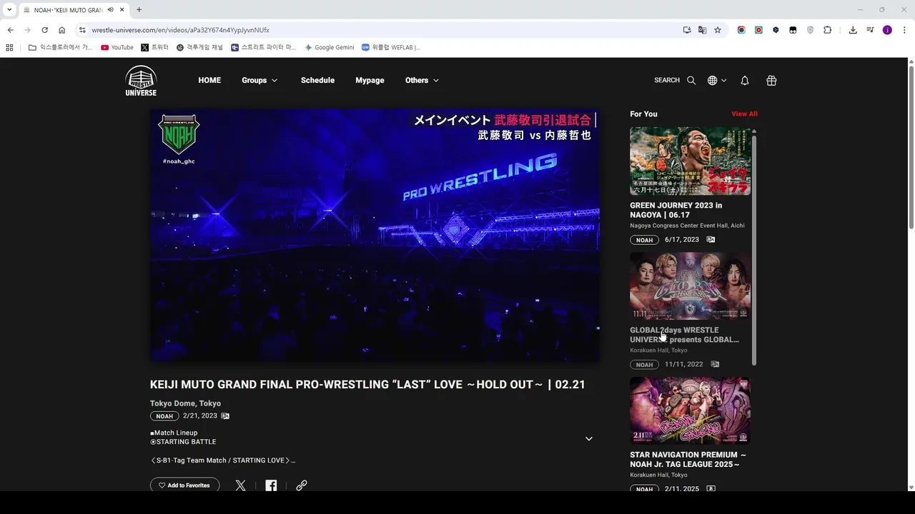Image resolution: width=915 pixels, height=514 pixels.
Task: Click the NOAH tag under the main video title
Action: click(x=164, y=416)
